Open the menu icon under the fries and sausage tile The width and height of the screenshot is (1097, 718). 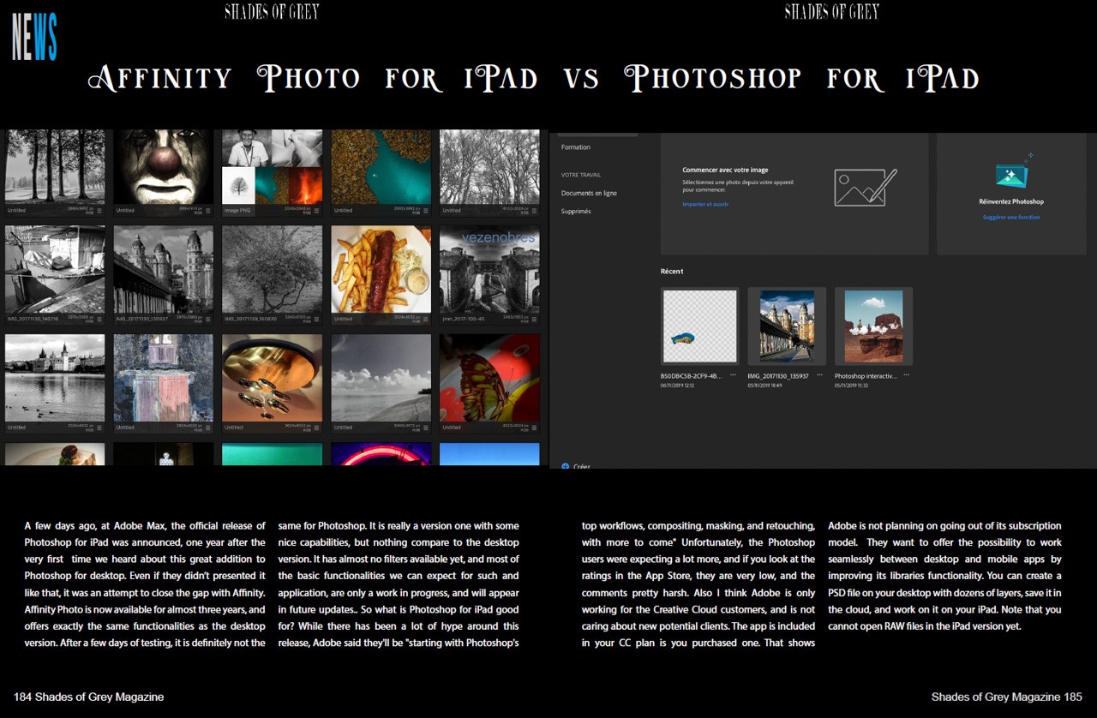426,319
